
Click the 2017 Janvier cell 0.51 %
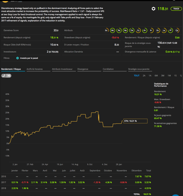[15, 182]
